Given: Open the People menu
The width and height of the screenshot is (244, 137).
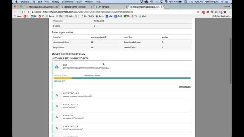Looking at the screenshot, I should tap(79, 2).
